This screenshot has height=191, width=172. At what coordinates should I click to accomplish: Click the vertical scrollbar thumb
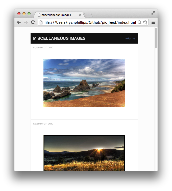click(x=156, y=38)
